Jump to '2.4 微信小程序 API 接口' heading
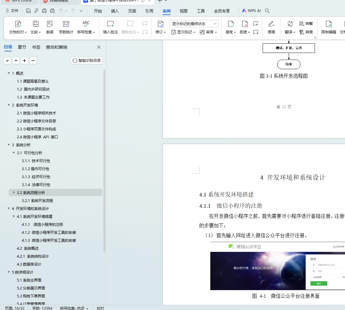 click(x=37, y=137)
